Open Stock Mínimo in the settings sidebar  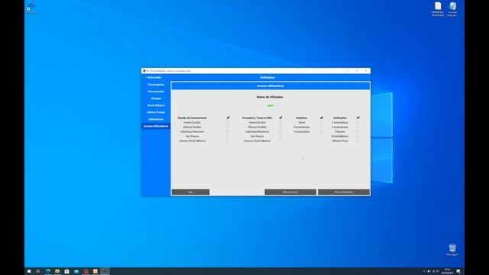[156, 105]
